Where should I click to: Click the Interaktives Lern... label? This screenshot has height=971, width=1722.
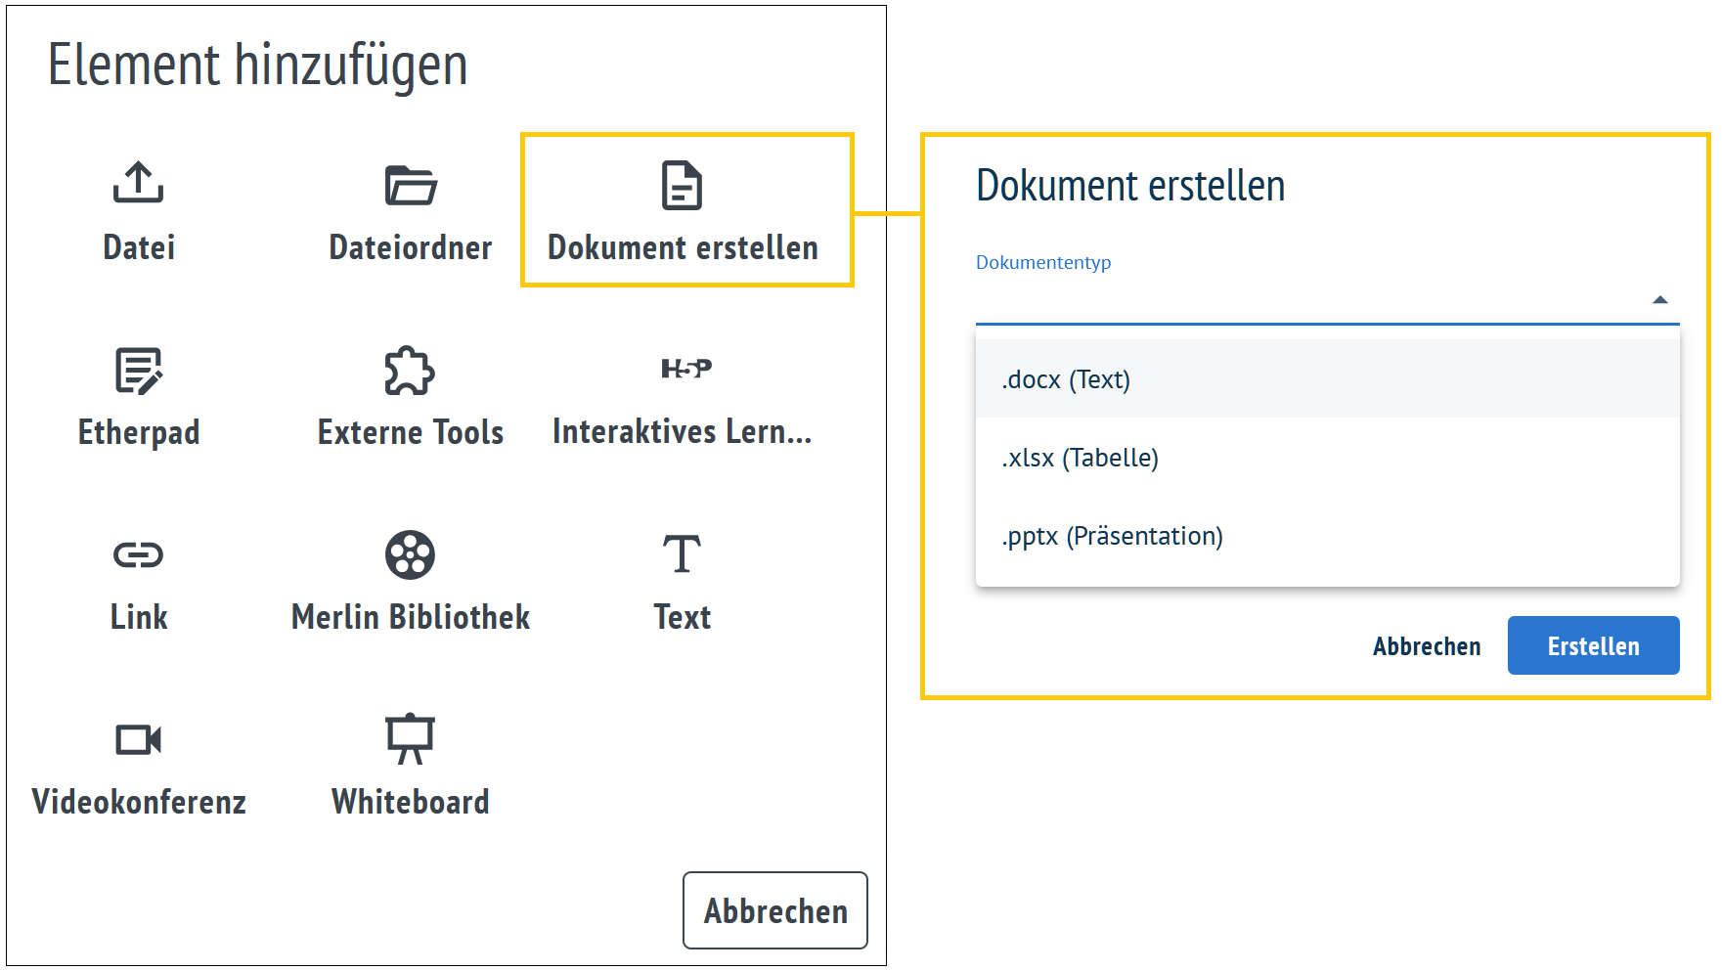[x=682, y=431]
